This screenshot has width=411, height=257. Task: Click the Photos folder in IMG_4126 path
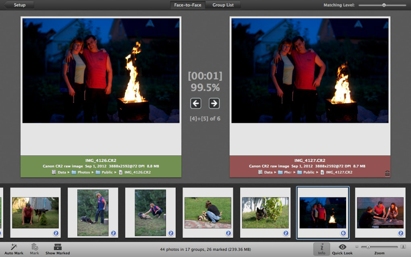(x=81, y=172)
